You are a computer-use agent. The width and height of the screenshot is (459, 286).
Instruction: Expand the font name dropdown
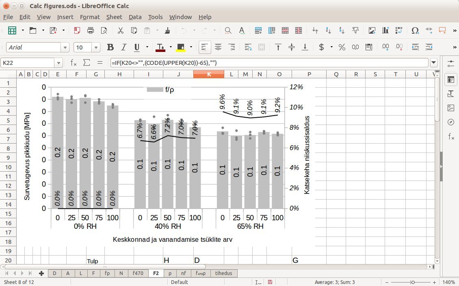pos(65,47)
